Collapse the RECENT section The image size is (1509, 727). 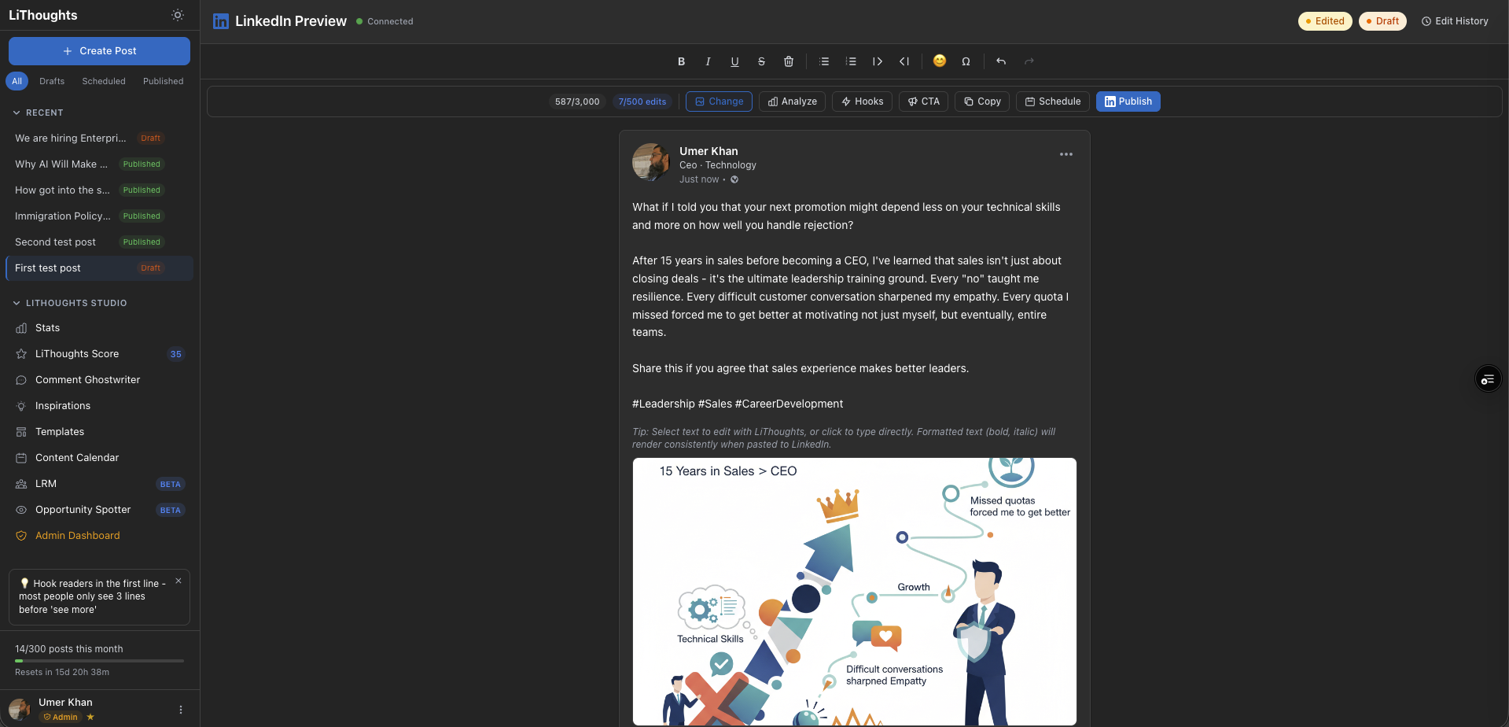point(39,113)
